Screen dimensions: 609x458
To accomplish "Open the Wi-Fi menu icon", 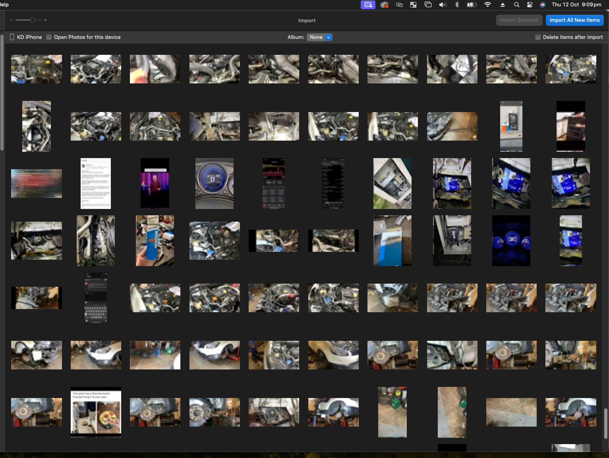I will (487, 5).
